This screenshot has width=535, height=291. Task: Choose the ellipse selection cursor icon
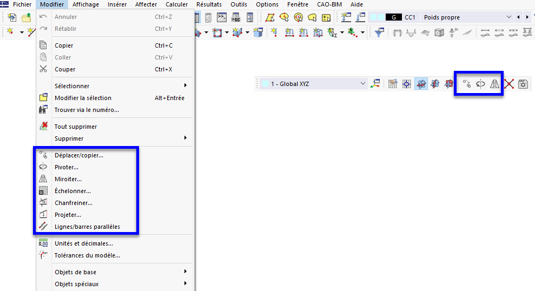(284, 17)
